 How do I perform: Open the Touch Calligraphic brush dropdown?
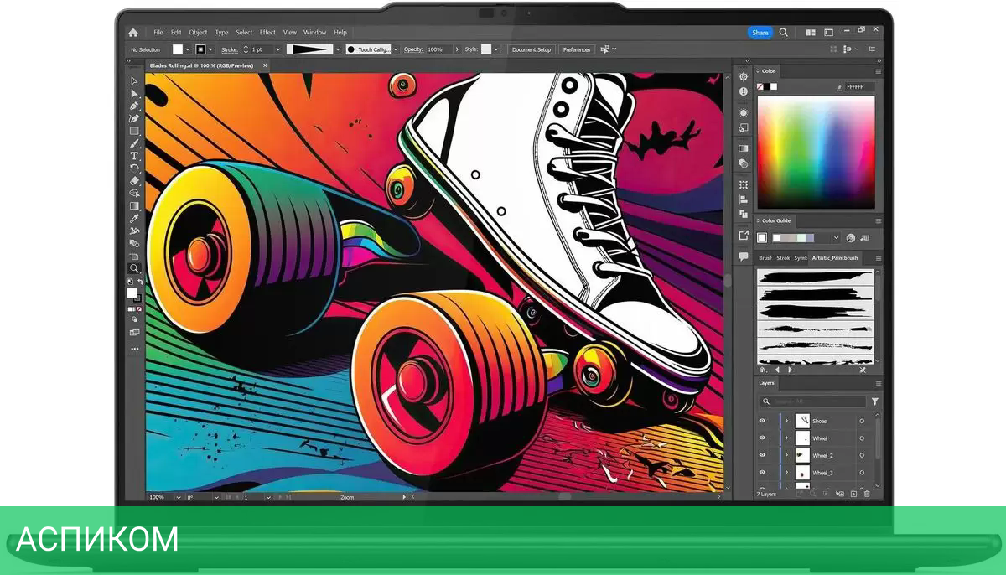coord(396,49)
